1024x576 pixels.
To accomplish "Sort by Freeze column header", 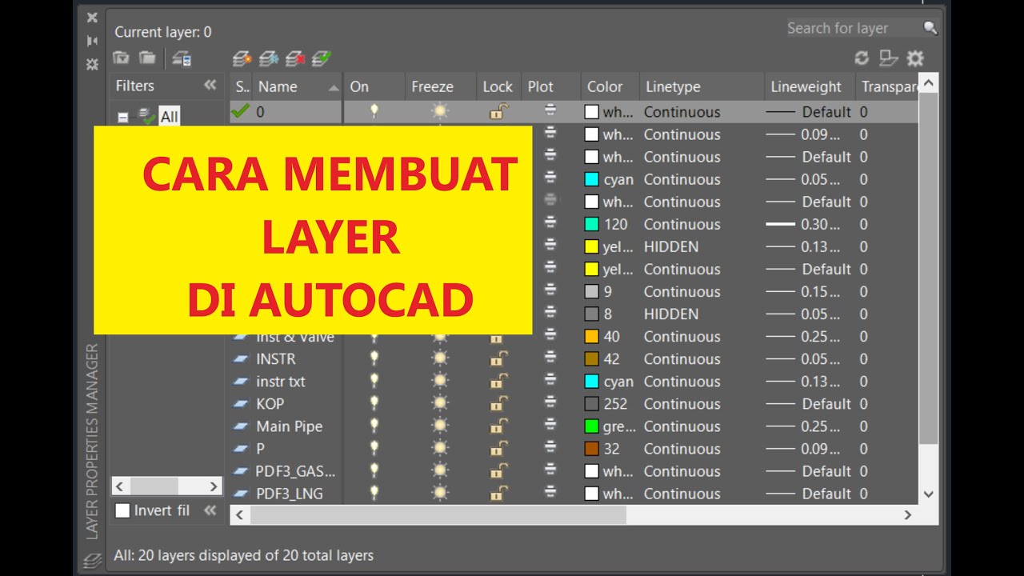I will (x=440, y=86).
